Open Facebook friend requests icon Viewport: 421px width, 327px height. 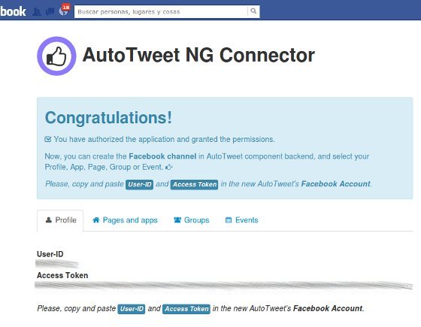tap(37, 12)
